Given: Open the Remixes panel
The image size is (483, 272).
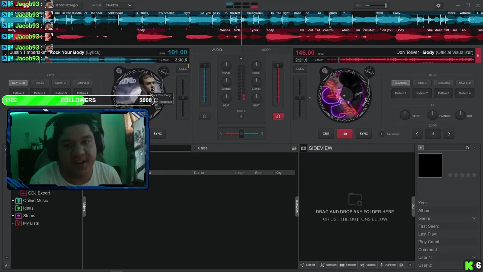Looking at the screenshot, I should 328,265.
